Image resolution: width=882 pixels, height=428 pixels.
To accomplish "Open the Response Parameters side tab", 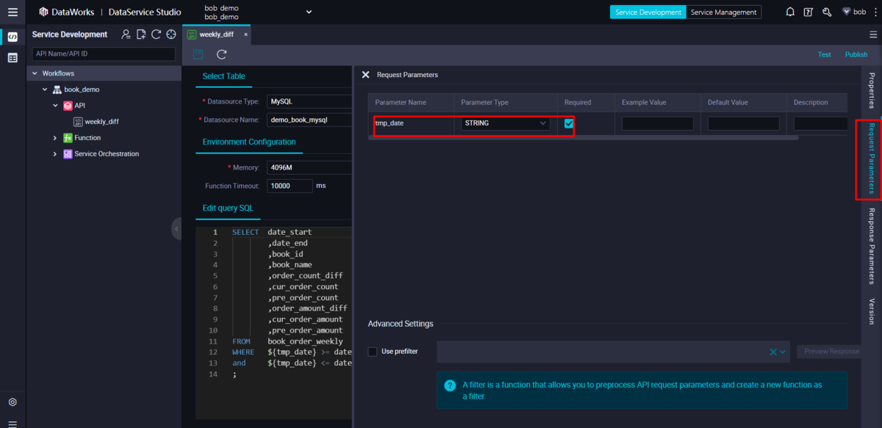I will (872, 247).
